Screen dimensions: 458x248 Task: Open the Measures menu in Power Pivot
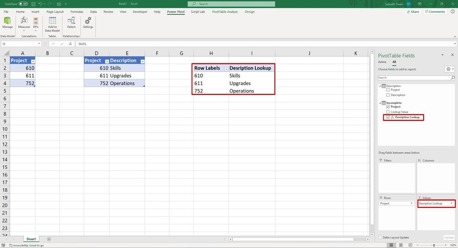(24, 23)
